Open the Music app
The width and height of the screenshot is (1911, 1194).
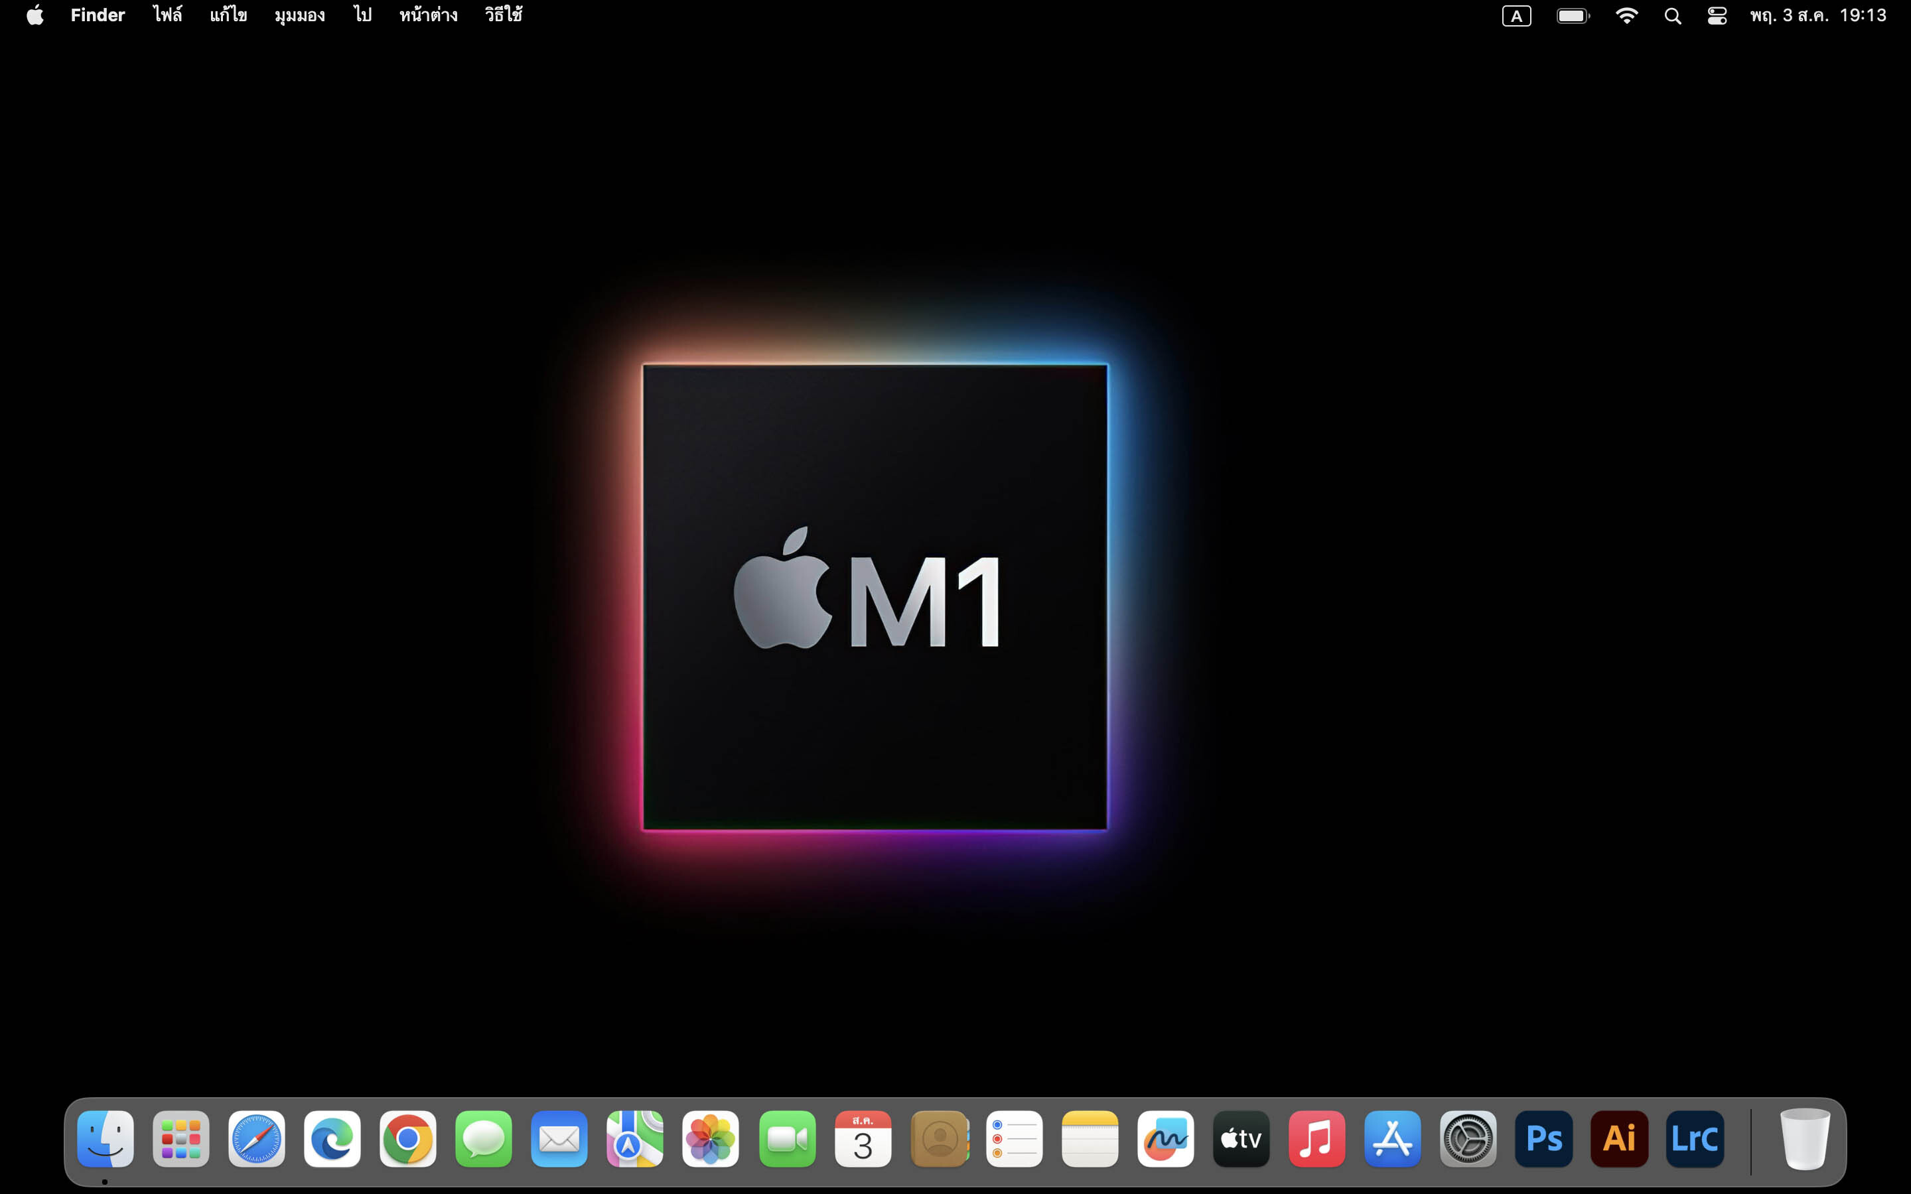(1317, 1139)
